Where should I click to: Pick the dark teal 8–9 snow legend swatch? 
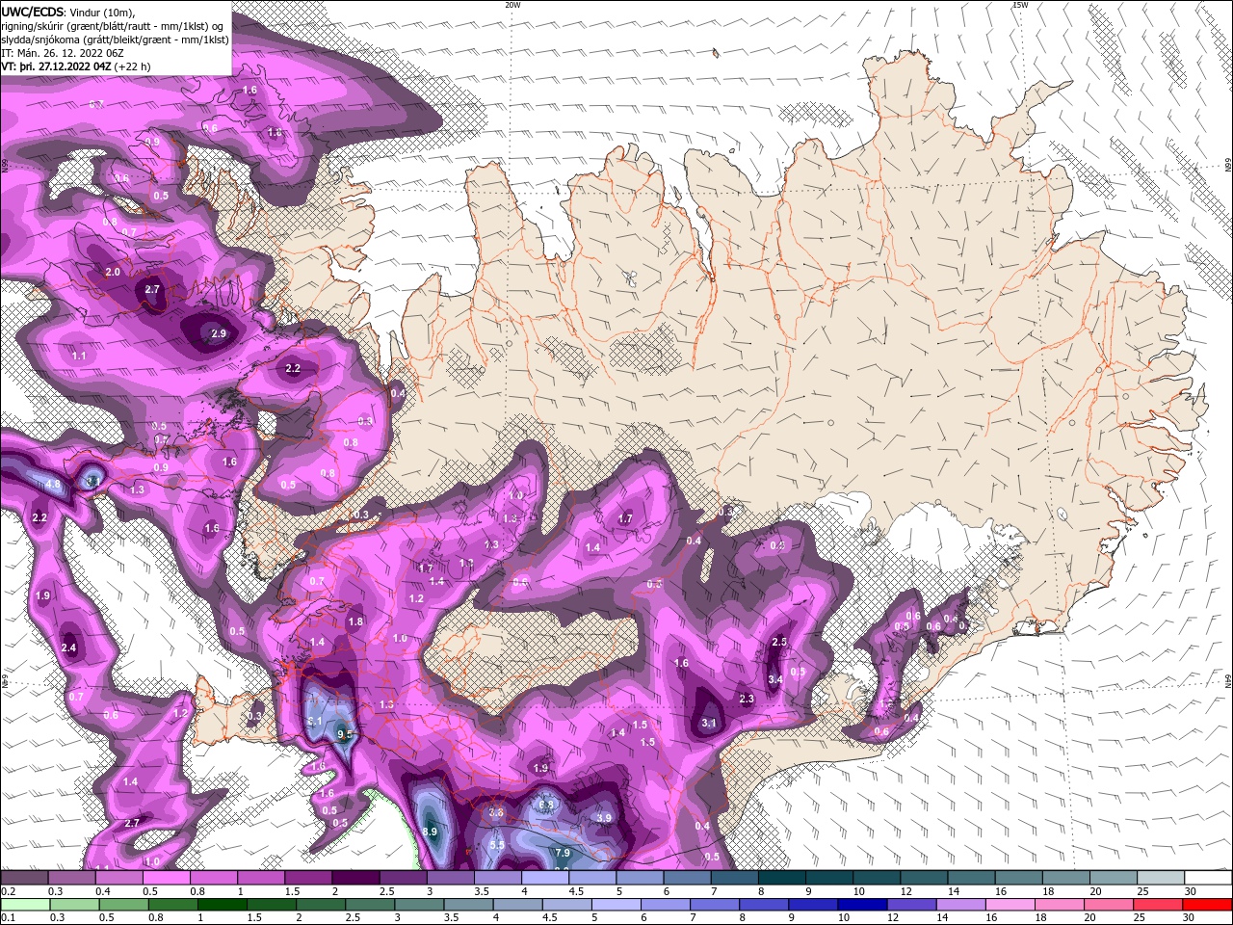(782, 878)
